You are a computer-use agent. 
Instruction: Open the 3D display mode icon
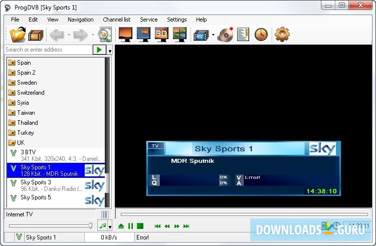[x=161, y=35]
